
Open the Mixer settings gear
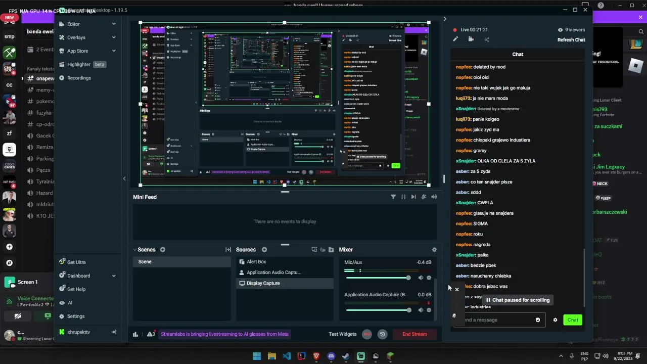pos(434,250)
